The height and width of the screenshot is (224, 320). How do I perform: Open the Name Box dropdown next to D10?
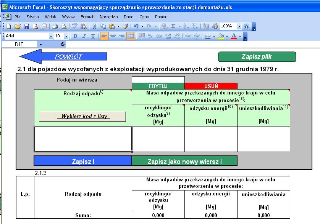tap(40, 45)
